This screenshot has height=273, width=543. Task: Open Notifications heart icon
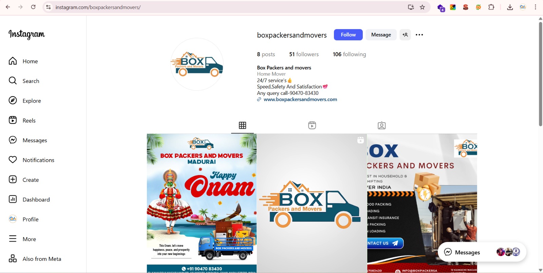click(13, 160)
